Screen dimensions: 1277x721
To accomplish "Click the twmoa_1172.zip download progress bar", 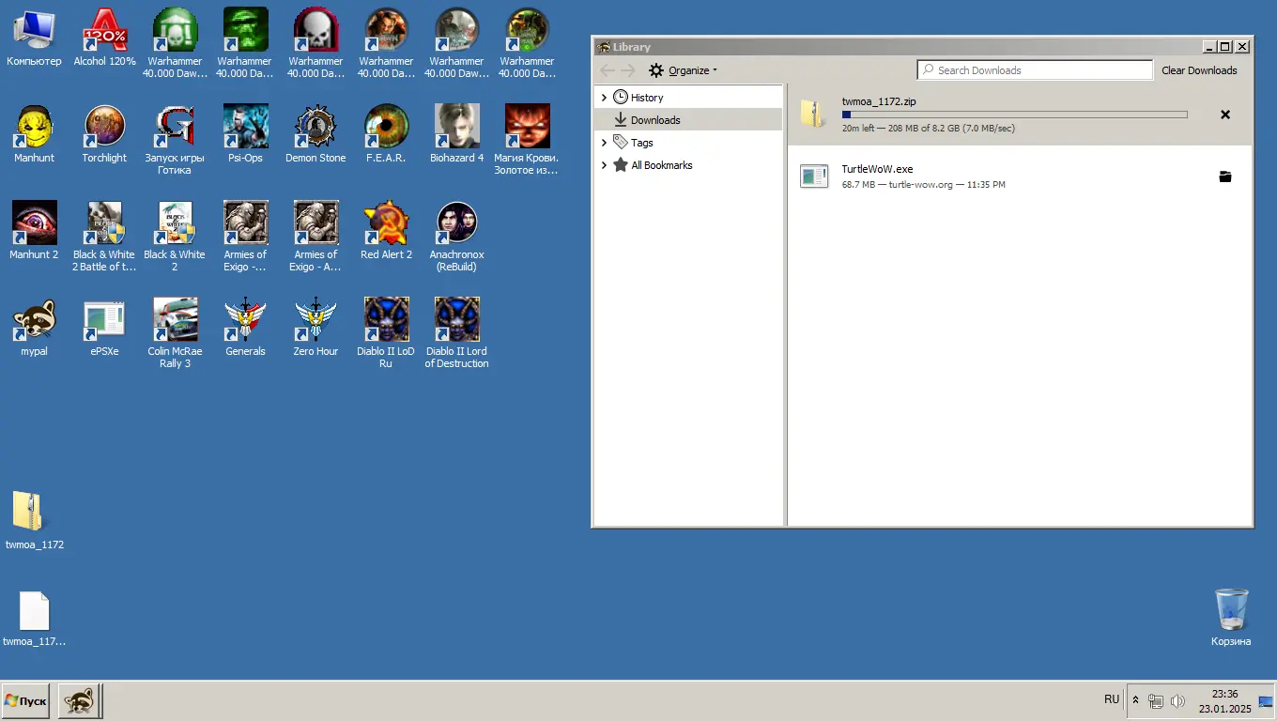I will tap(1014, 115).
